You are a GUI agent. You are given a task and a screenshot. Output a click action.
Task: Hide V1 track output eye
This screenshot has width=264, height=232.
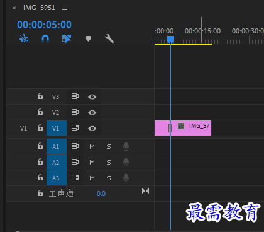click(x=92, y=129)
